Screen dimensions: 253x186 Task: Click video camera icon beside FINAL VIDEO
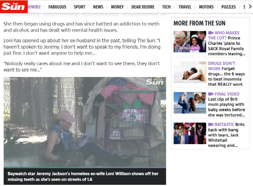211,94
